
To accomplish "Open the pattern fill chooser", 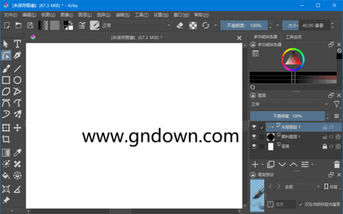I will [55, 25].
